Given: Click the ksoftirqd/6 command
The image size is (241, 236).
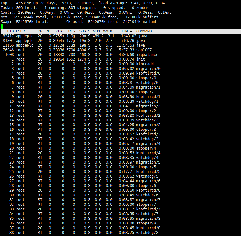Looking at the screenshot, I should pyautogui.click(x=148, y=190).
